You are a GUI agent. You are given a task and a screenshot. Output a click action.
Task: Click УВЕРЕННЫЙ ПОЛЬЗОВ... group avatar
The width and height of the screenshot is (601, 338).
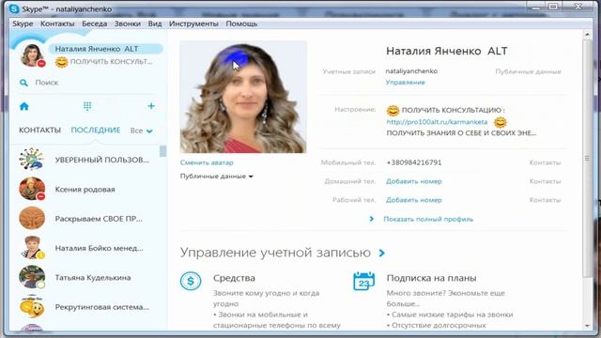click(x=32, y=160)
